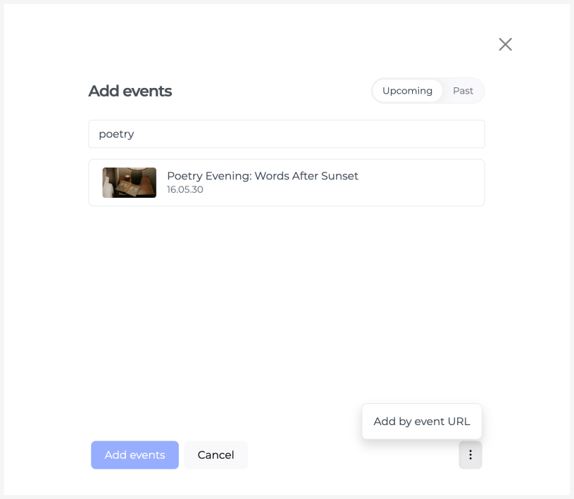Focus the search field containing poetry
The width and height of the screenshot is (574, 499).
point(287,134)
